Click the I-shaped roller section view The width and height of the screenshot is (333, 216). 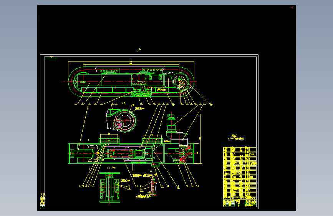click(110, 187)
